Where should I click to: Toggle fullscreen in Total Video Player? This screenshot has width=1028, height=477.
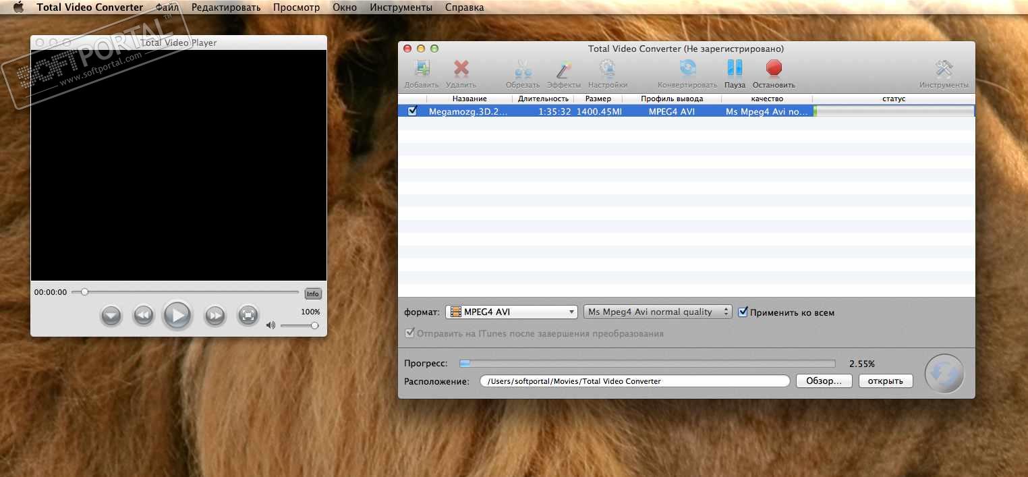click(248, 315)
